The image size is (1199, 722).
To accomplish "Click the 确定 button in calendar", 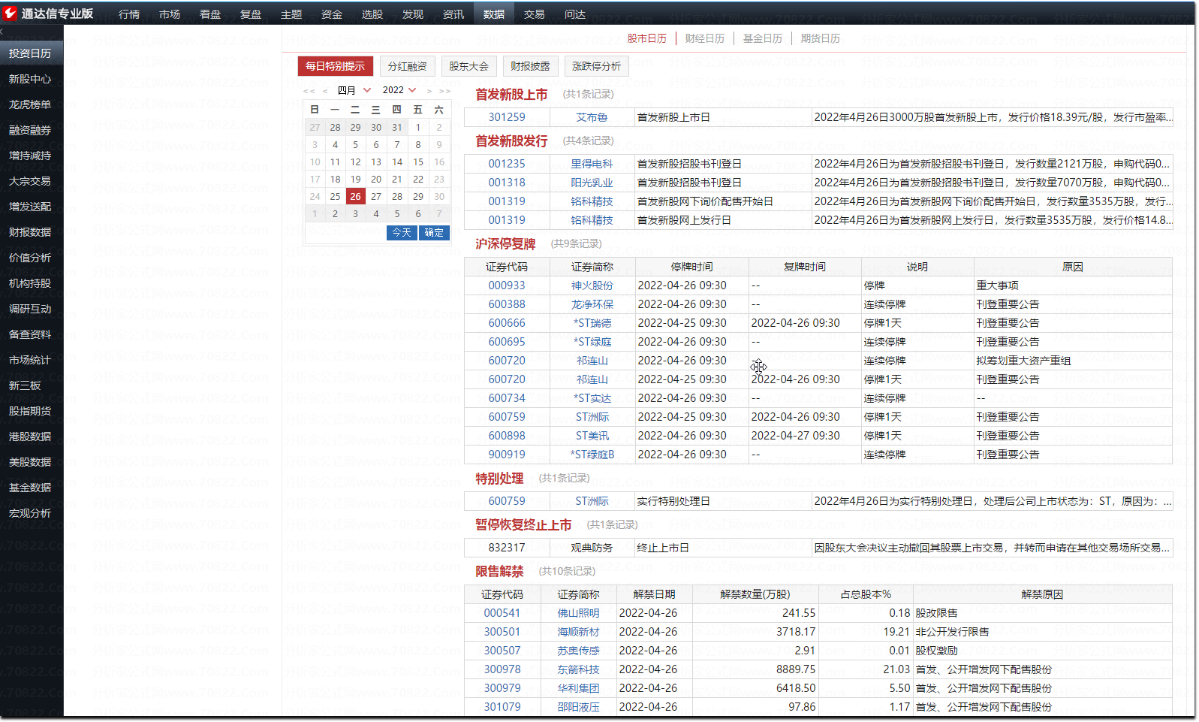I will (435, 233).
